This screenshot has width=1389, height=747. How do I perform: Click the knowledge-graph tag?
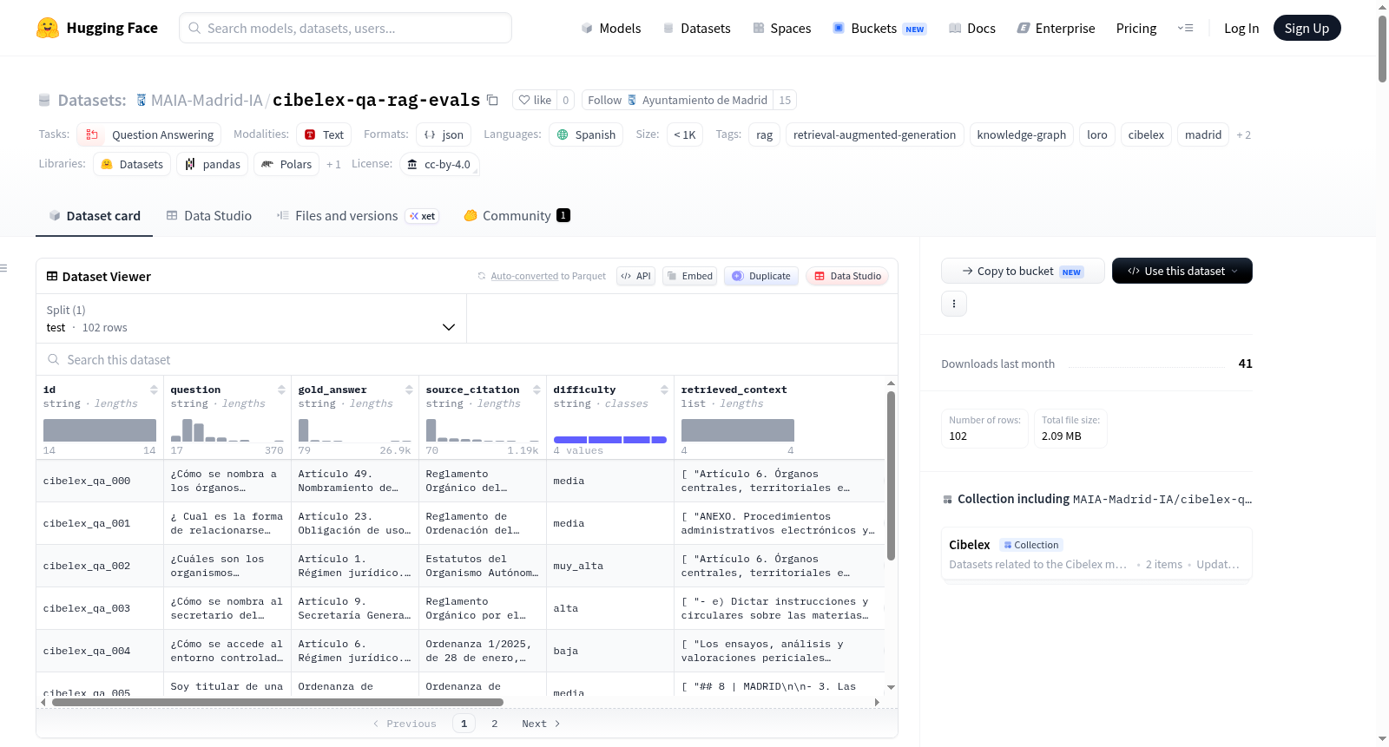1021,134
